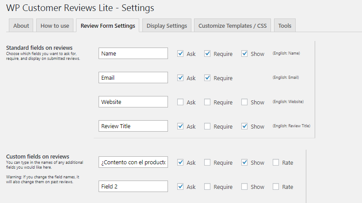Viewport: 362px width, 203px height.
Task: Edit the Field 2 custom field input
Action: click(133, 186)
